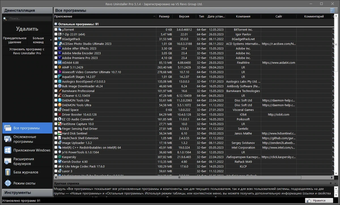Screen dimensions: 340x205
Task: Click the Kerish Doctor 4.90 icon
Action: pyautogui.click(x=60, y=162)
